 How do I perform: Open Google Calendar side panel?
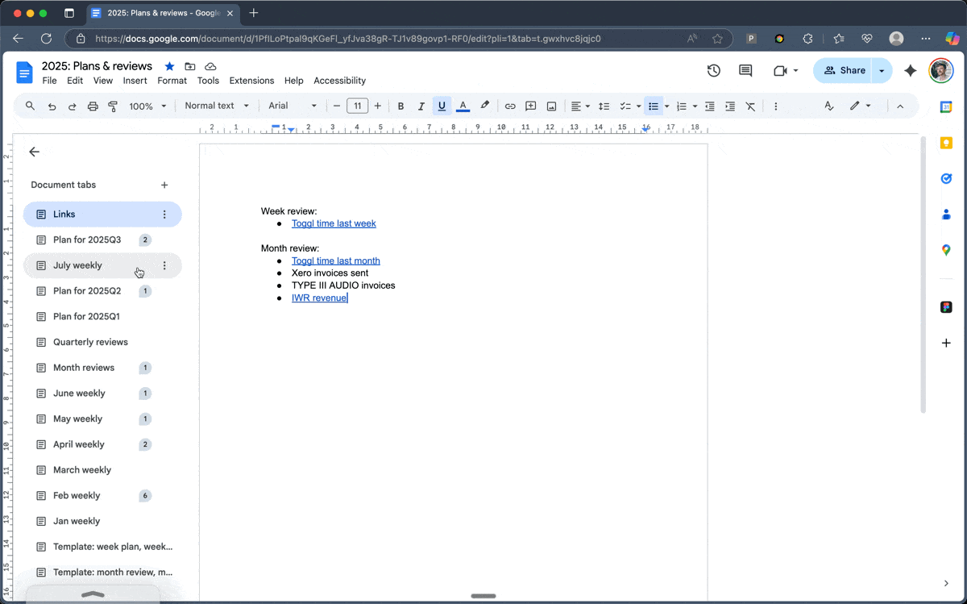tap(946, 107)
